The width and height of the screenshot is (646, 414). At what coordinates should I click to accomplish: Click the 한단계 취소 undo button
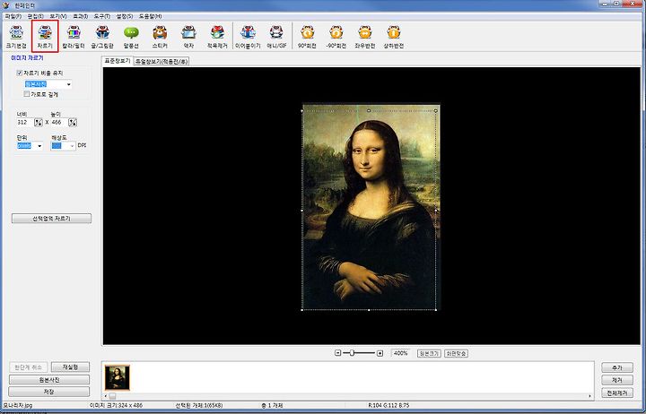coord(29,367)
